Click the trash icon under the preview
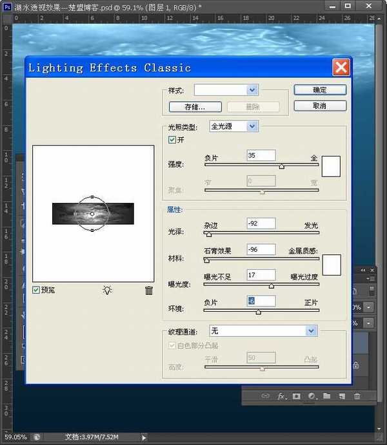This screenshot has height=445, width=387. pyautogui.click(x=149, y=290)
